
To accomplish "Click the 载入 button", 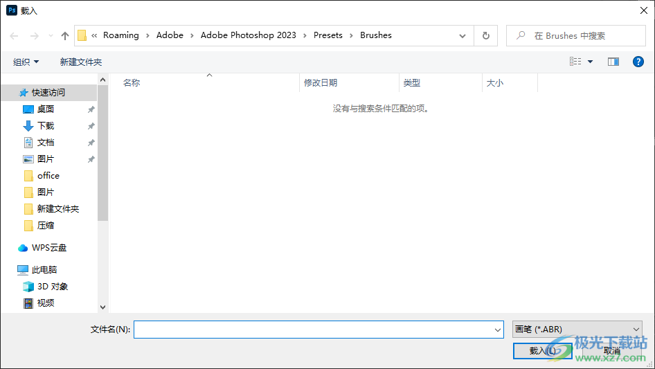I will click(543, 351).
